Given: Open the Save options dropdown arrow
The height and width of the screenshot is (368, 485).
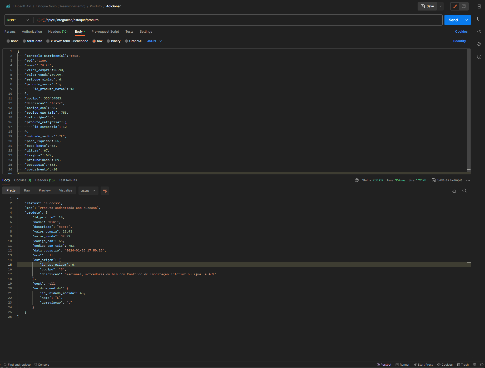Looking at the screenshot, I should click(441, 6).
